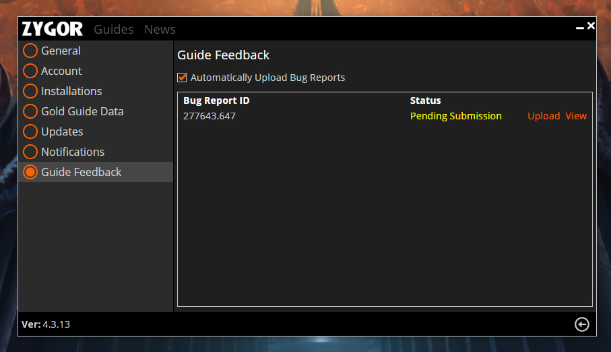Click the back arrow icon

582,324
